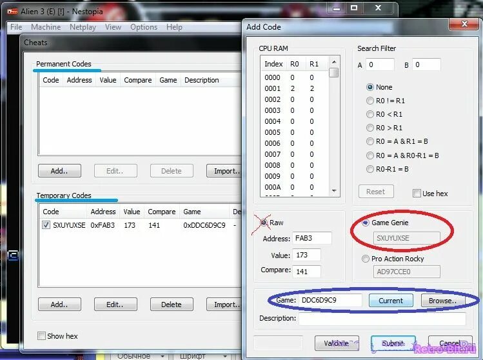
Task: Click Temporary Codes Compare column header
Action: coord(162,212)
